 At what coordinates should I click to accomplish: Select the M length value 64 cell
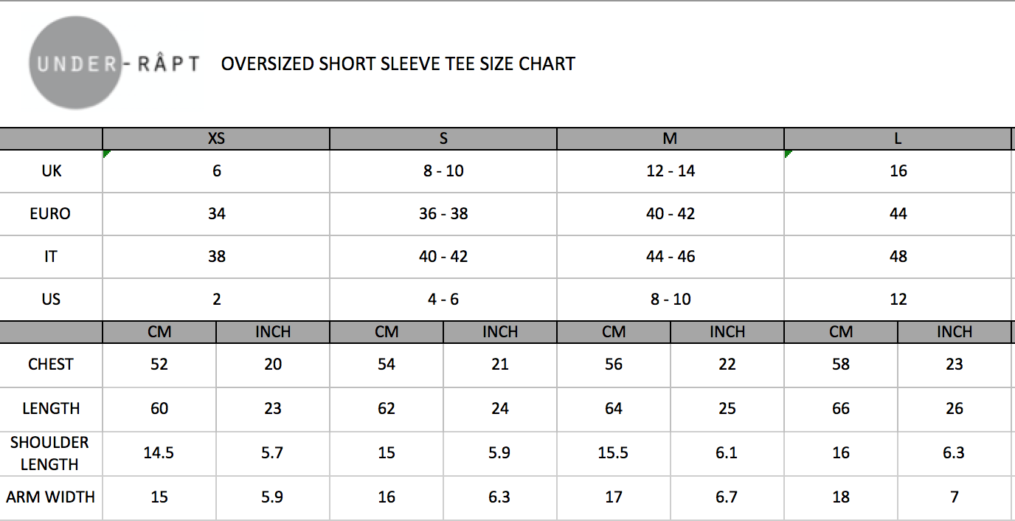click(614, 409)
